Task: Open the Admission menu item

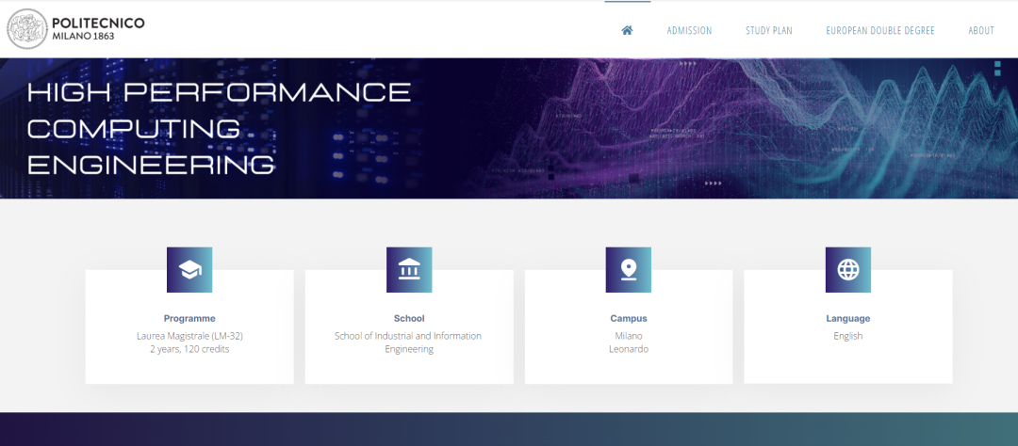Action: tap(689, 31)
